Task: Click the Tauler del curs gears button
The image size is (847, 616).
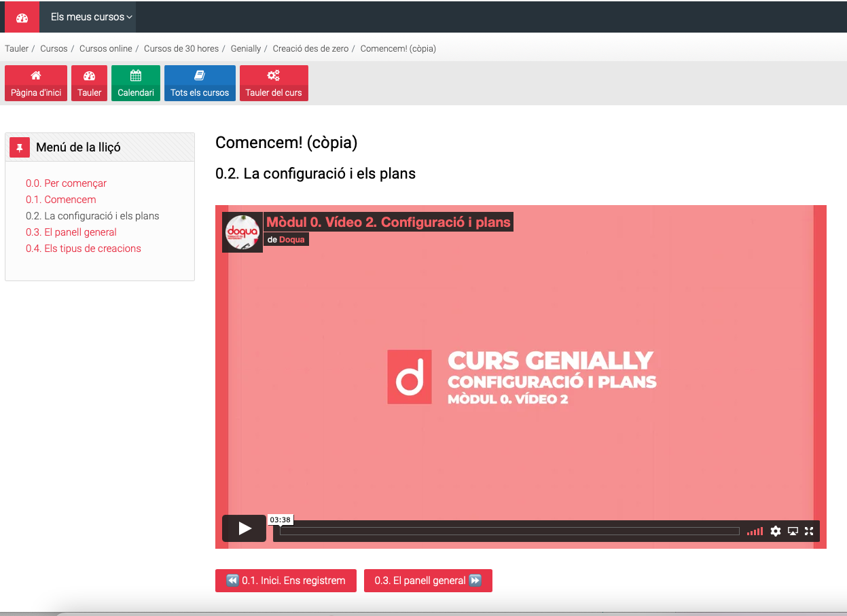Action: click(274, 84)
